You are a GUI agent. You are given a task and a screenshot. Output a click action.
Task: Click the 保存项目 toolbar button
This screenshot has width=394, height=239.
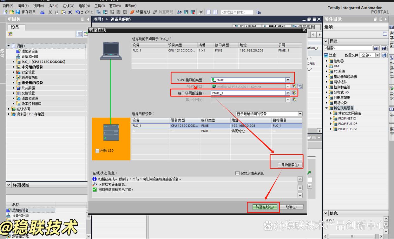coord(26,12)
